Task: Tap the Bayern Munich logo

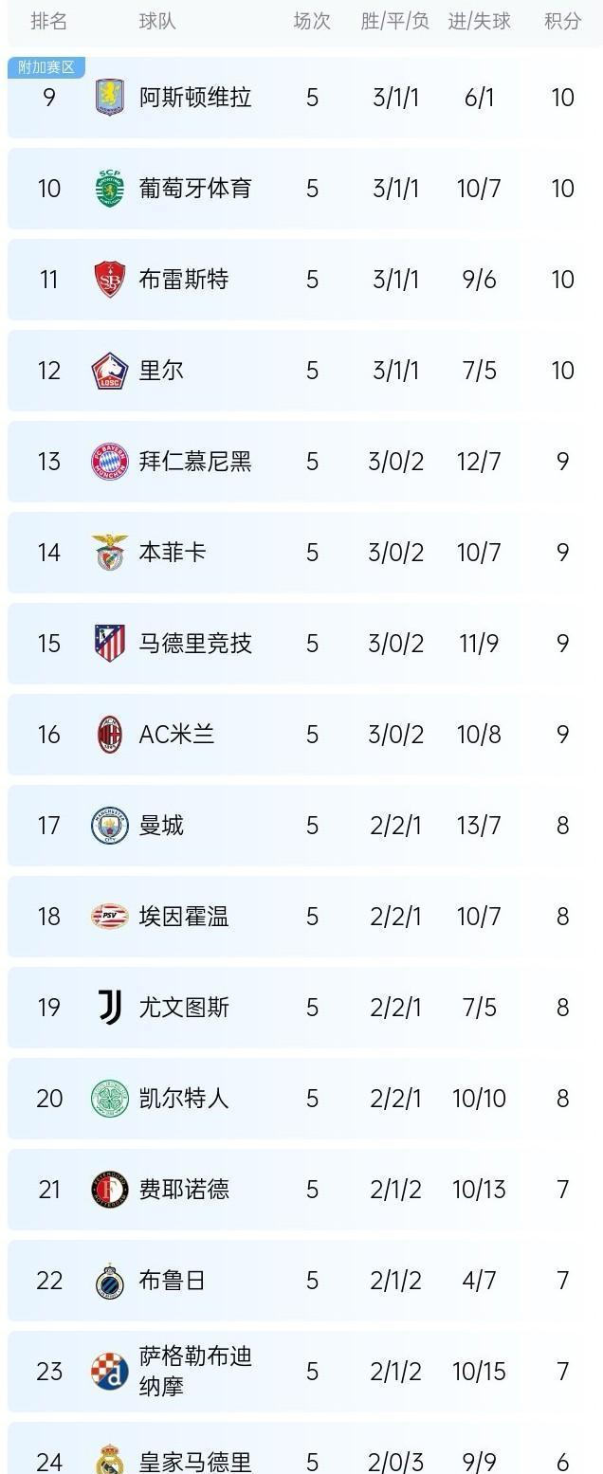Action: [110, 462]
